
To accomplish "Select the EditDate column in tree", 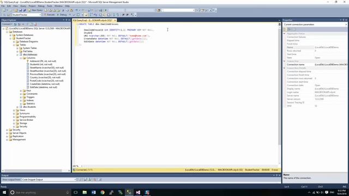I will coord(44,87).
